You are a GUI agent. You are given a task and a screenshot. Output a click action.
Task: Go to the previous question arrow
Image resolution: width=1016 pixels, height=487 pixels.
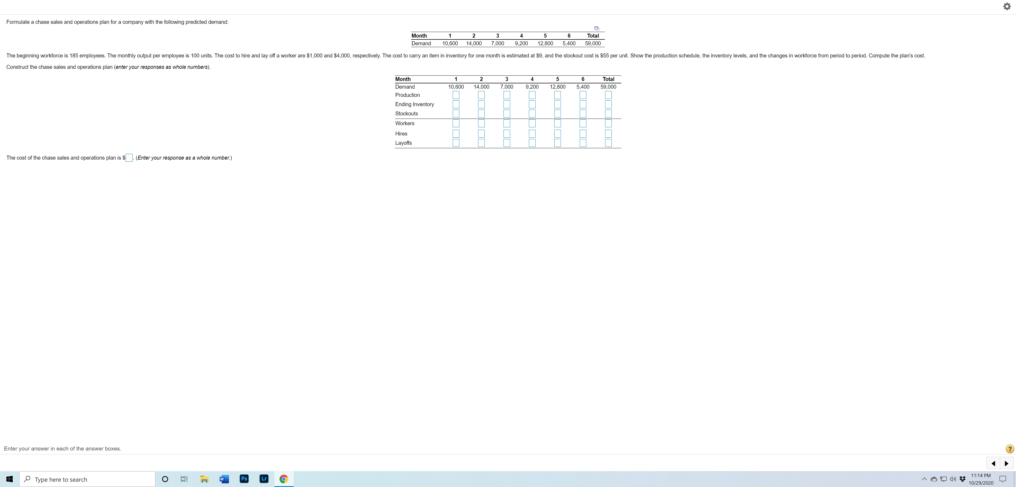click(993, 463)
